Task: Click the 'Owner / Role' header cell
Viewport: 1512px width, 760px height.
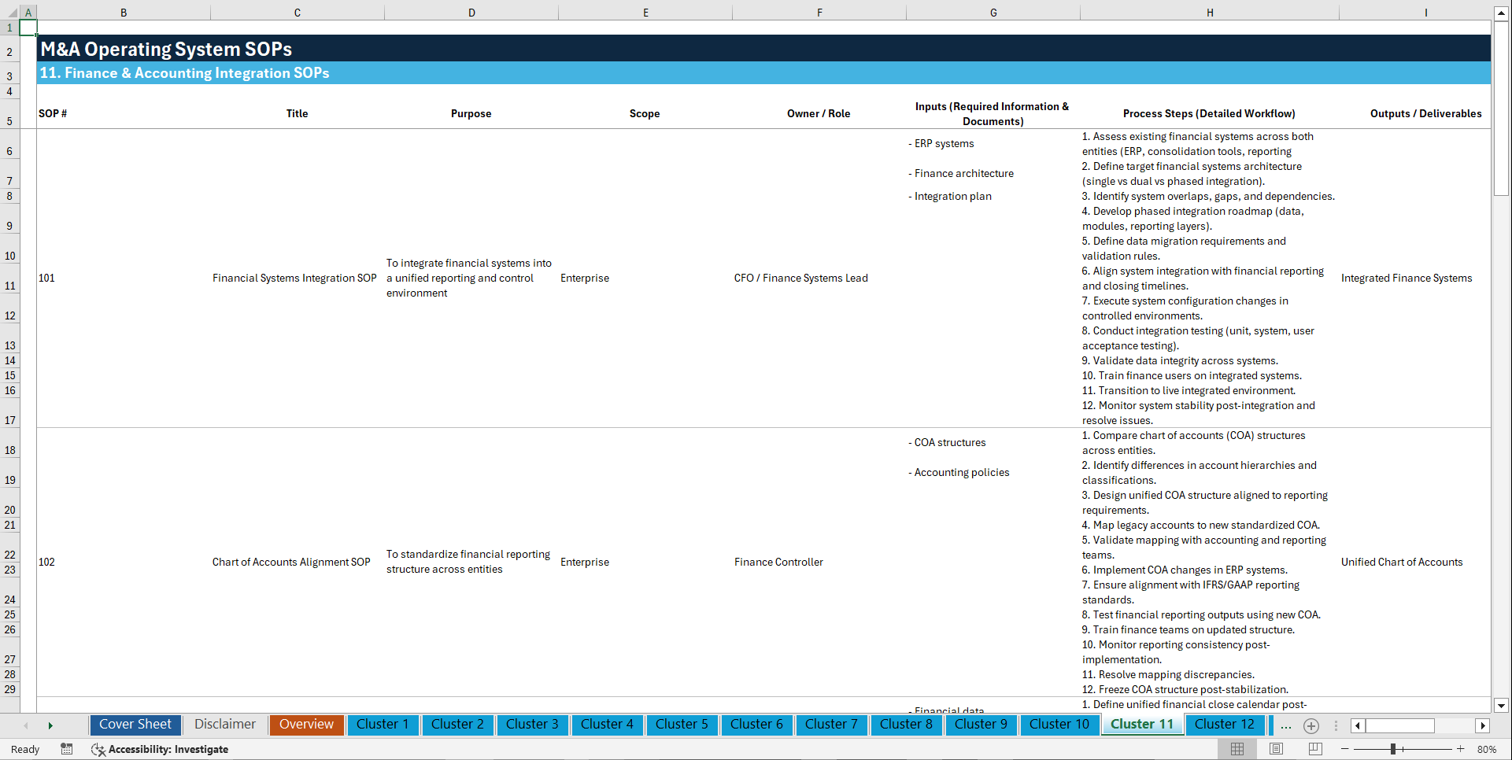Action: (x=819, y=114)
